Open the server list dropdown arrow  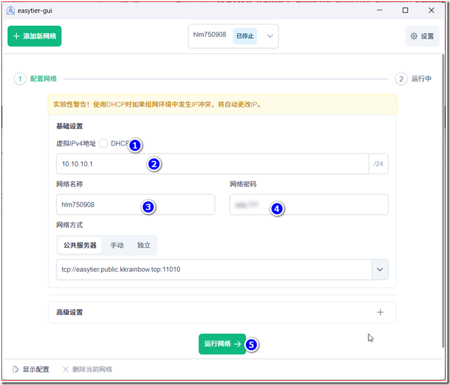[x=380, y=270]
